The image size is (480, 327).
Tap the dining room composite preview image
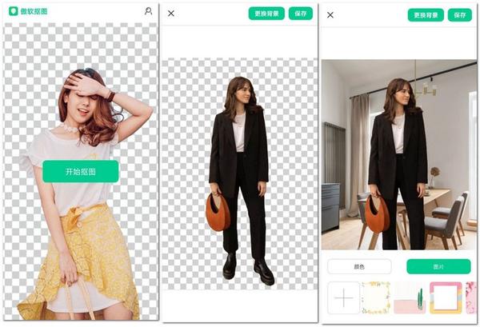399,155
